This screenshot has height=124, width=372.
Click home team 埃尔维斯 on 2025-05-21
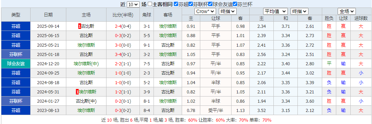point(86,45)
